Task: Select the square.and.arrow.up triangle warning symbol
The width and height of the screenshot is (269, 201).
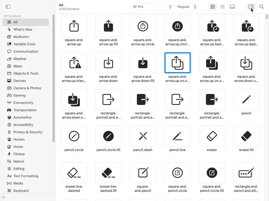Action: click(x=74, y=63)
